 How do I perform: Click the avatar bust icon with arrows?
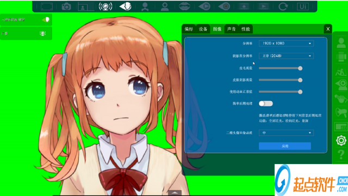tap(145, 6)
